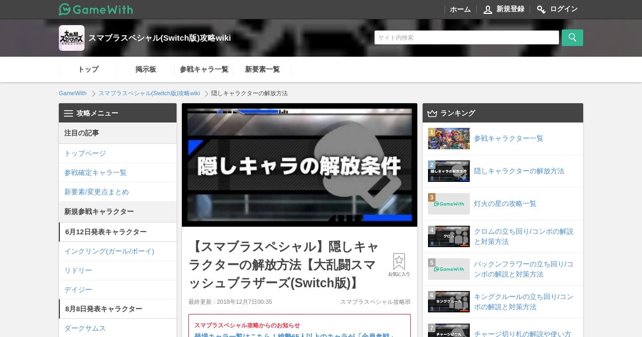Open ranking link 隠しキャラクターの解放方法
This screenshot has width=642, height=337.
coord(519,171)
